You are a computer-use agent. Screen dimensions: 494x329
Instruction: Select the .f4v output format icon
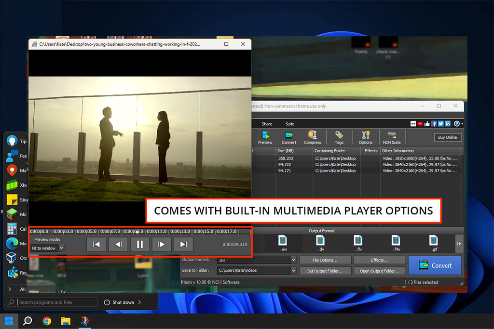click(x=396, y=243)
